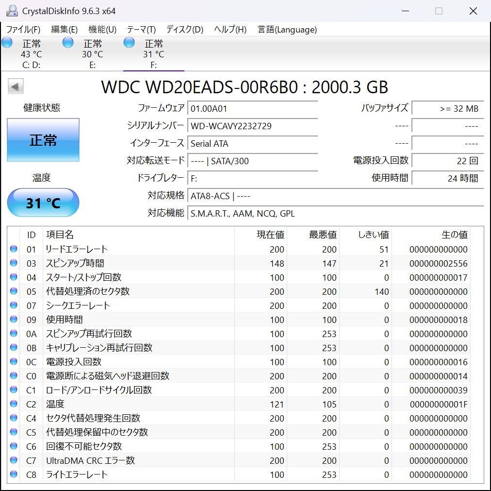The width and height of the screenshot is (491, 491).
Task: Click the indicator beside UltraDMA CRC エラー数
Action: click(x=14, y=460)
